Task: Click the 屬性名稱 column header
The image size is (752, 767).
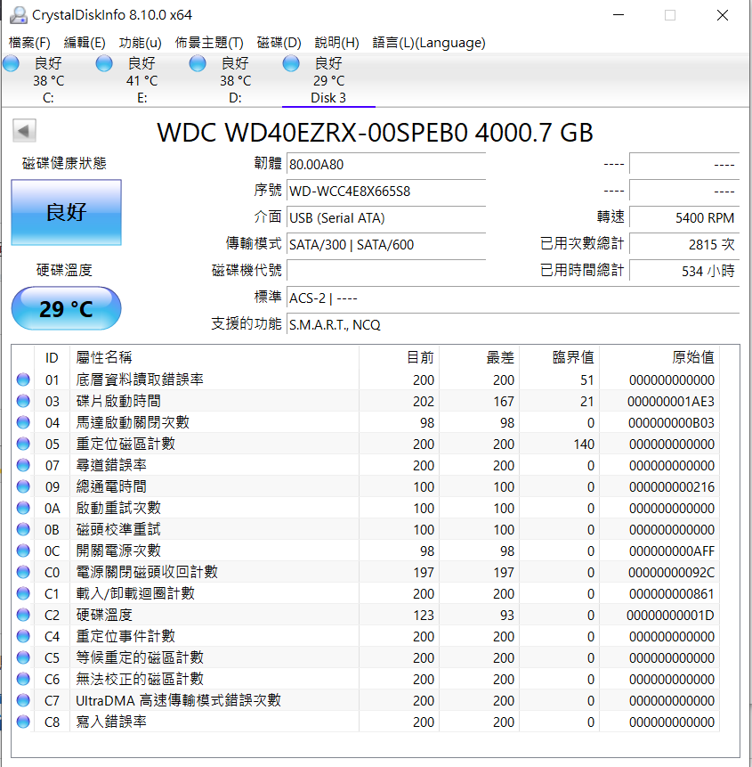Action: (104, 357)
